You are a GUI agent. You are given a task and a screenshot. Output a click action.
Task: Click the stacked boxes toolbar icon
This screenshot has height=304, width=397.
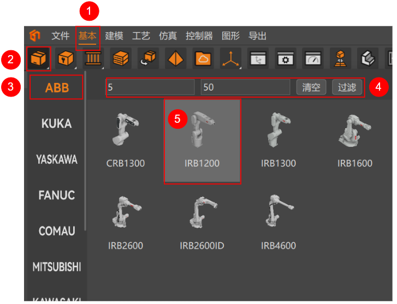pos(120,58)
